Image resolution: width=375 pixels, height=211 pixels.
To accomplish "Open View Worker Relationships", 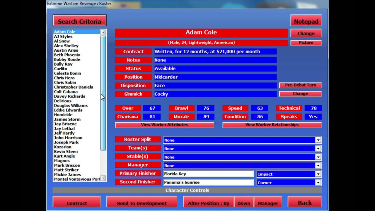I will [x=272, y=125].
